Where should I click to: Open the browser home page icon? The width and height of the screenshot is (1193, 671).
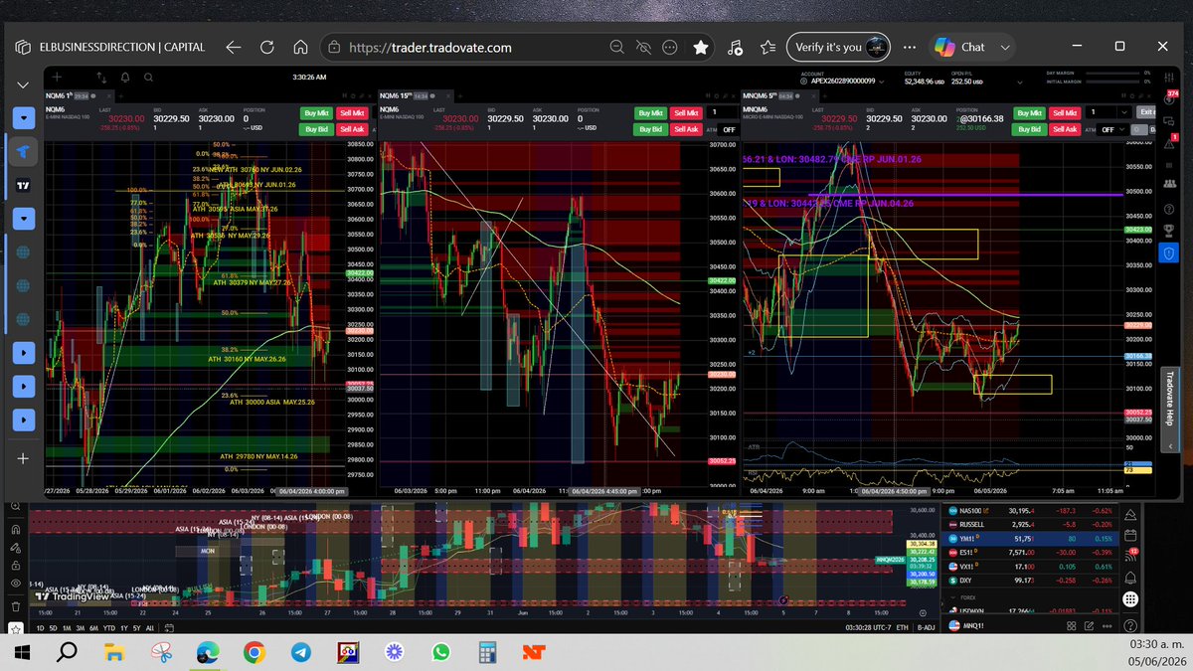coord(300,47)
